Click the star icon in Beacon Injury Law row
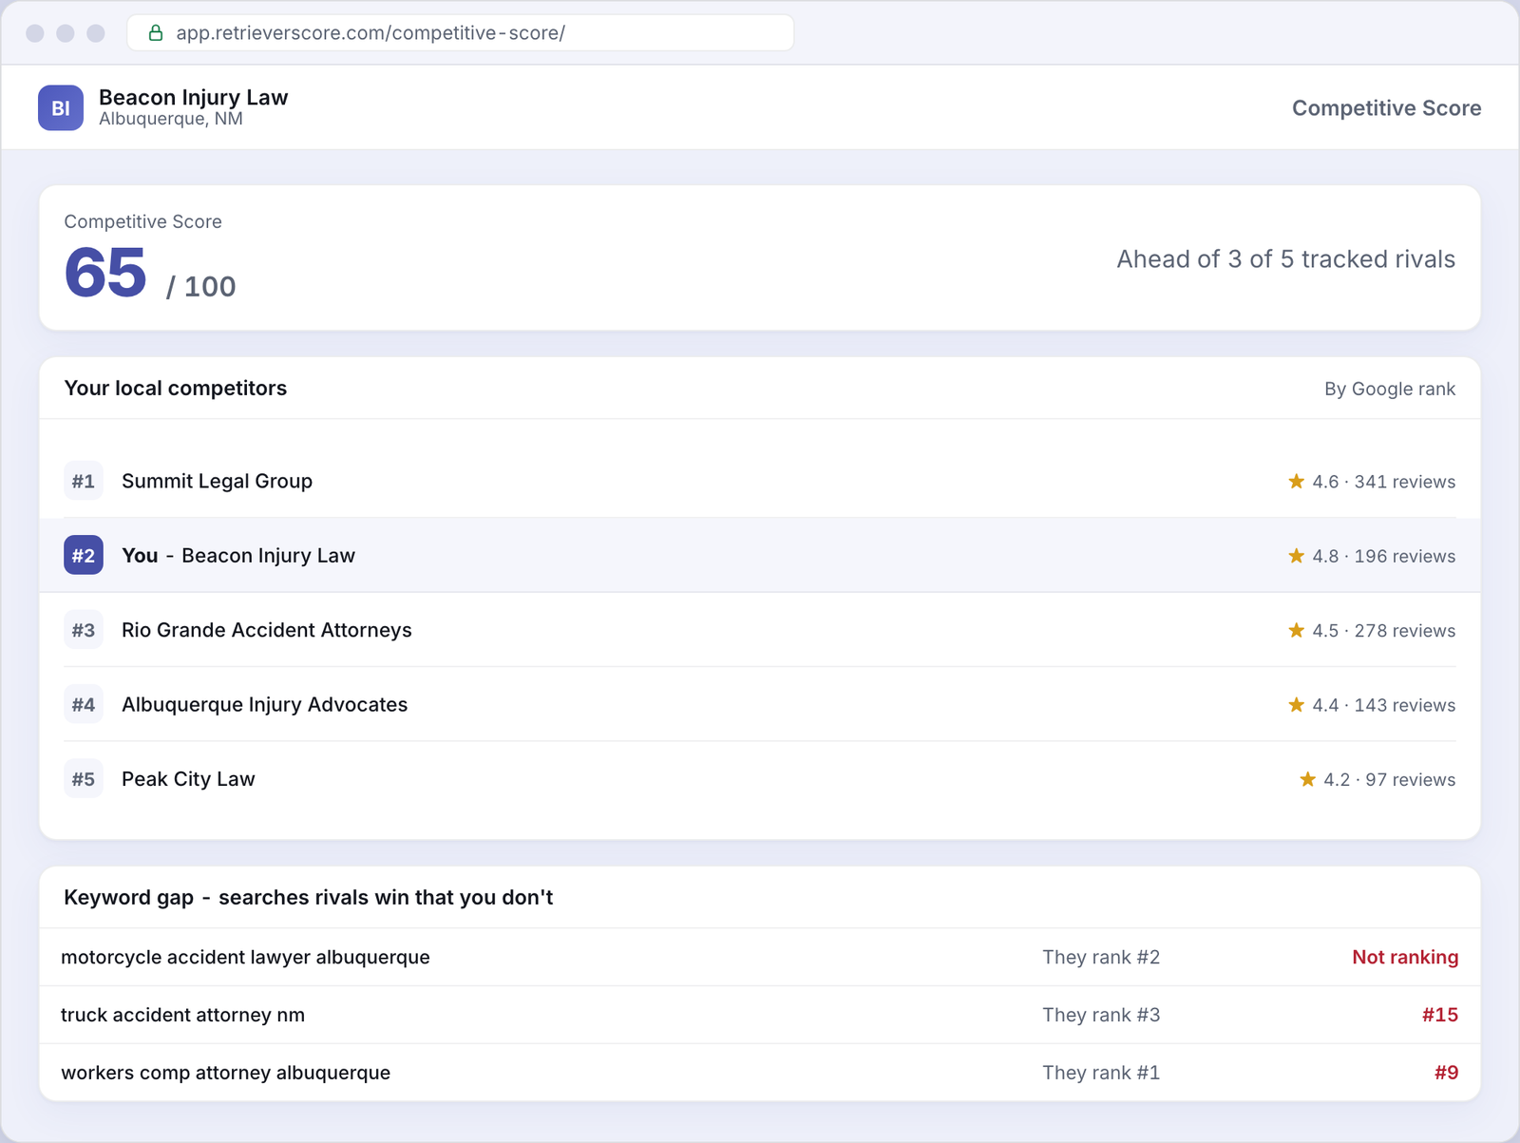The width and height of the screenshot is (1520, 1143). click(1296, 556)
